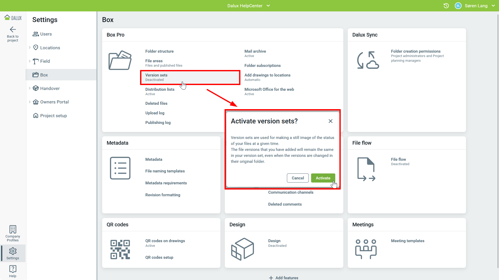Click the File flow document icon

coord(366,169)
